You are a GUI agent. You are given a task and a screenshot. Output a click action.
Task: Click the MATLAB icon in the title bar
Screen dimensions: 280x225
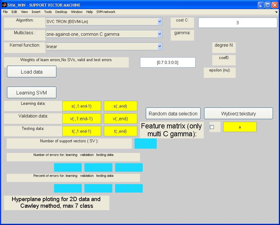pos(4,5)
